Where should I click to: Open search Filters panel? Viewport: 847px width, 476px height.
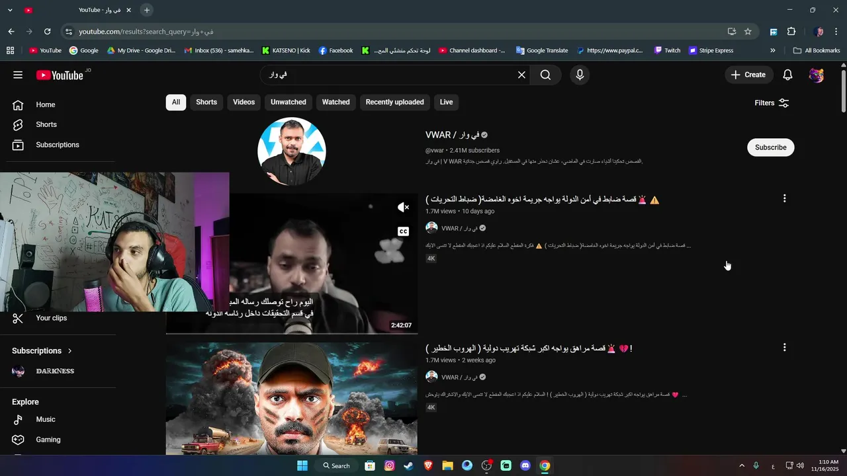coord(772,103)
